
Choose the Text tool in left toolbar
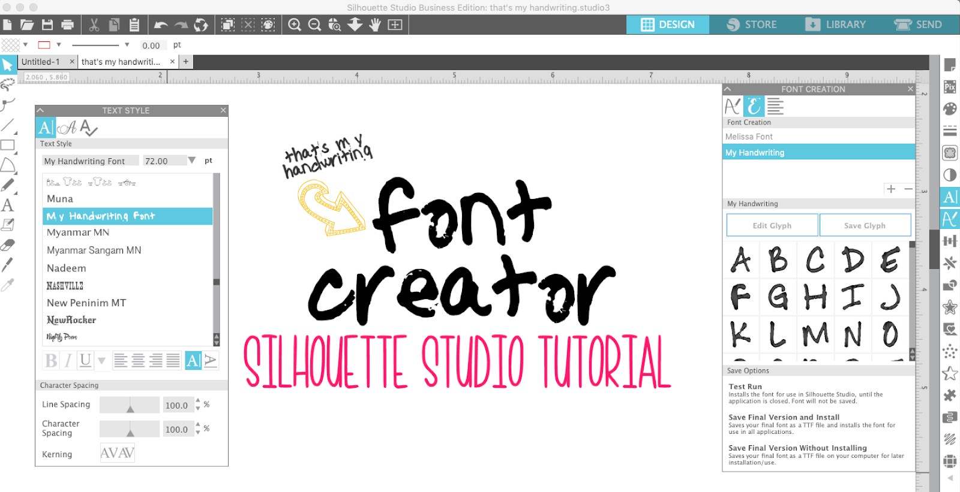point(7,206)
